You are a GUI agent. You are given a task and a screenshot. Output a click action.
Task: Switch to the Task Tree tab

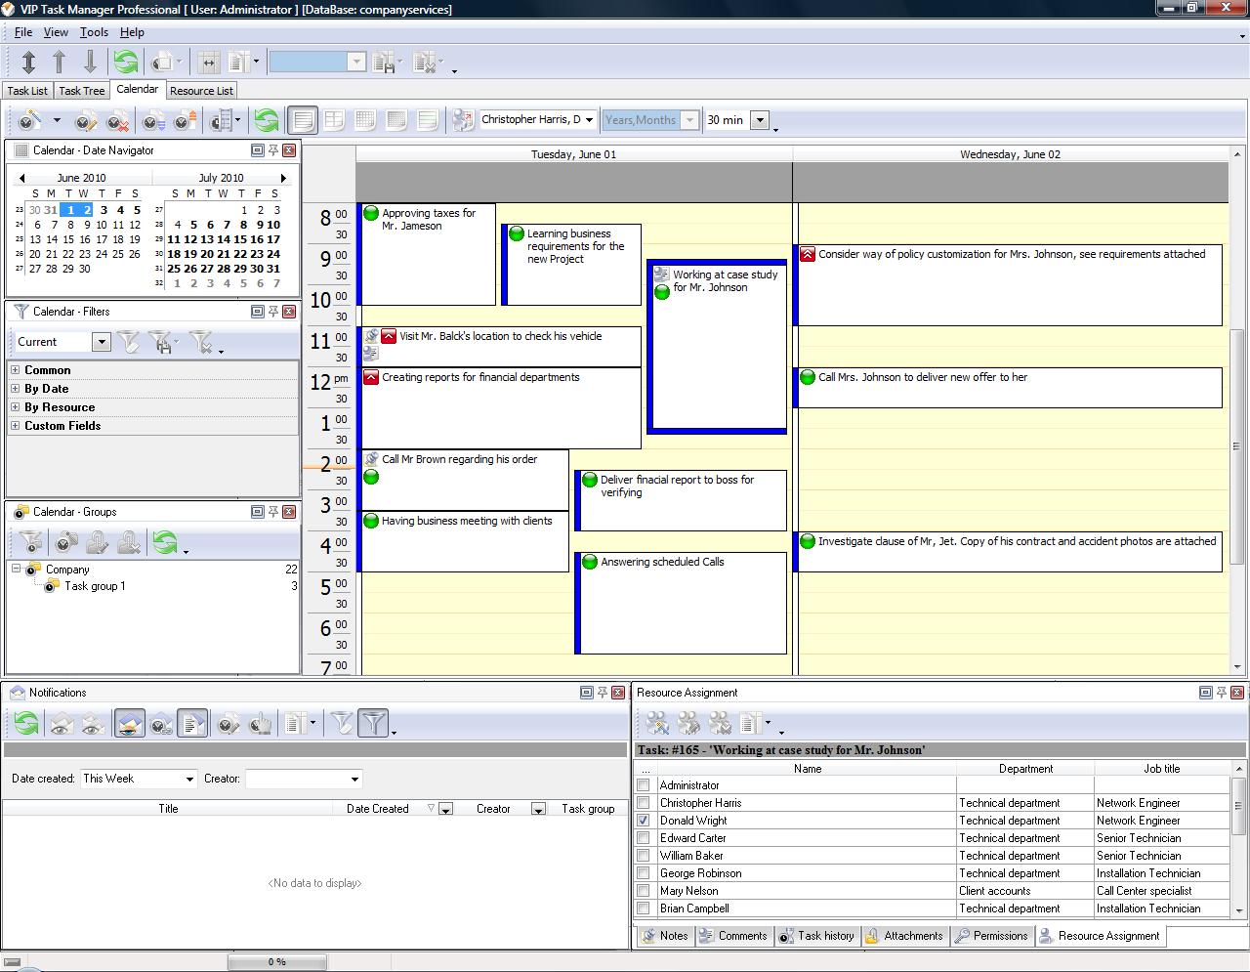[81, 91]
